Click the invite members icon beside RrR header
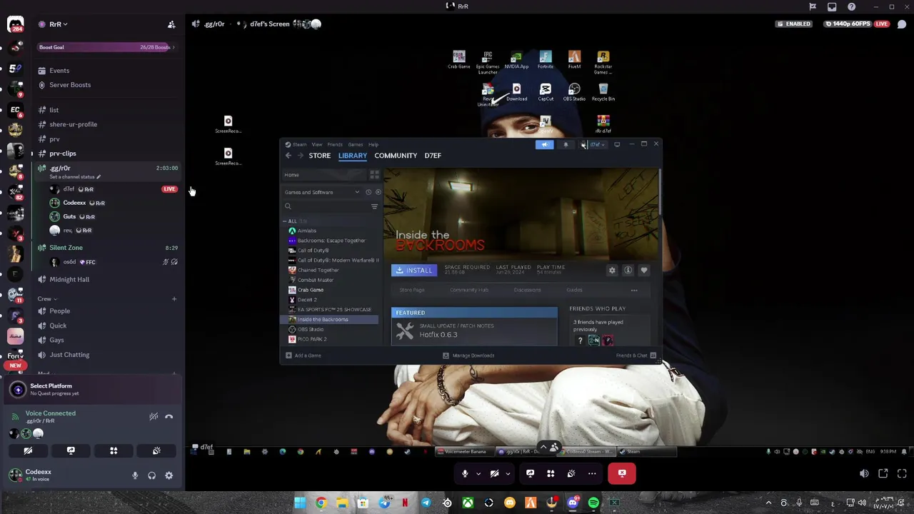The width and height of the screenshot is (914, 514). point(171,24)
